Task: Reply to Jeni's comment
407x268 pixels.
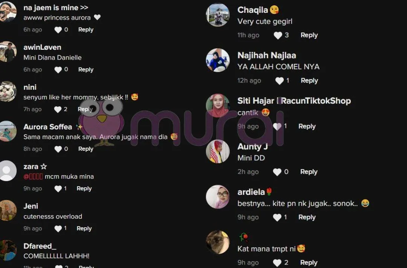Action: 84,228
